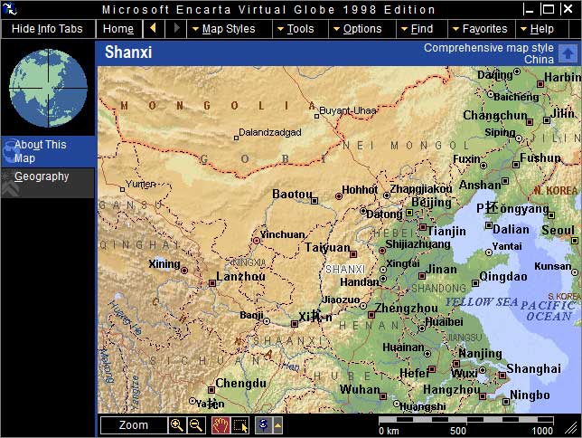Open the Geography info tab
This screenshot has width=582, height=438.
click(48, 183)
